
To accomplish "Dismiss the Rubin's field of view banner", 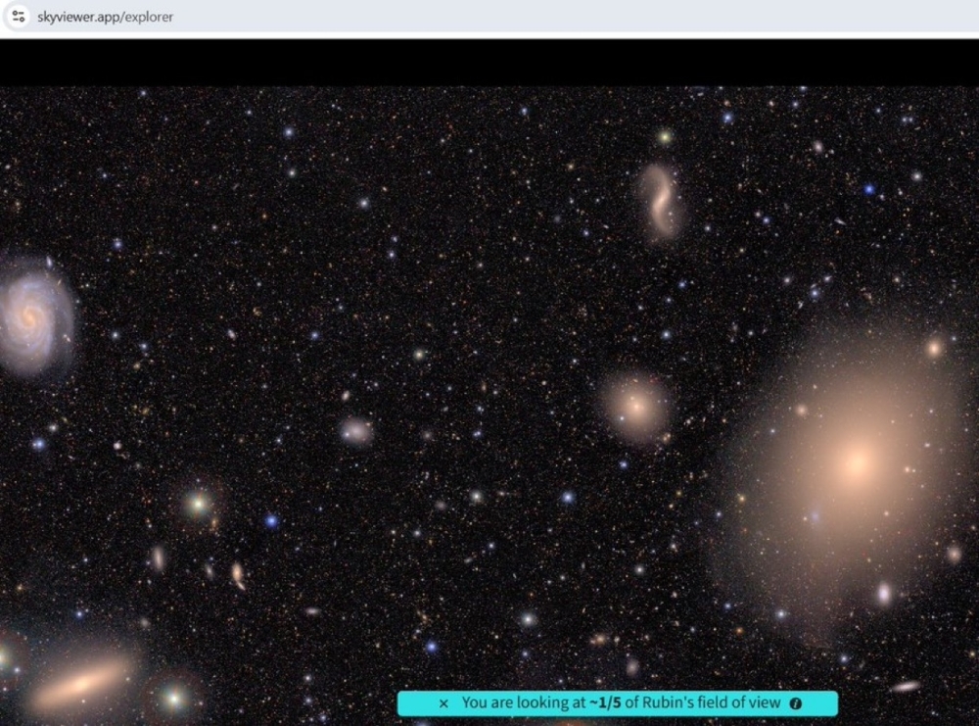I will point(443,703).
